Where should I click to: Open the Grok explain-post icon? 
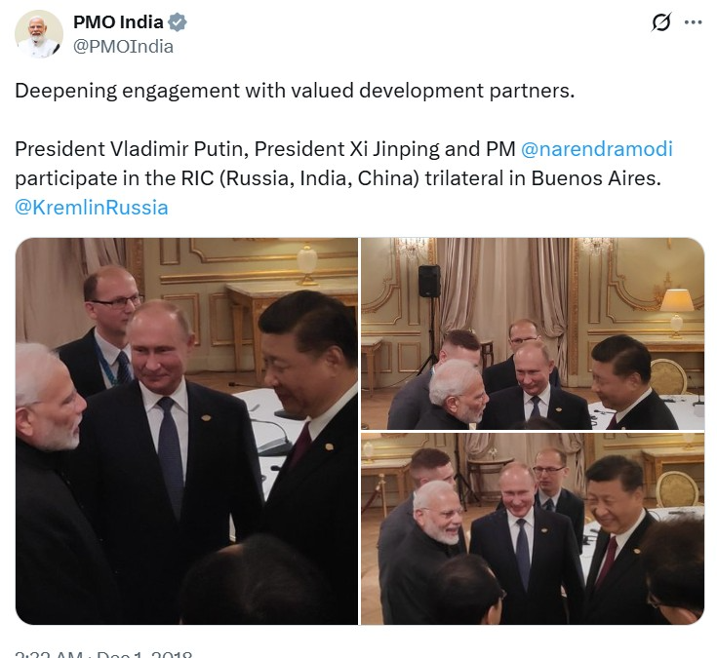(x=661, y=22)
